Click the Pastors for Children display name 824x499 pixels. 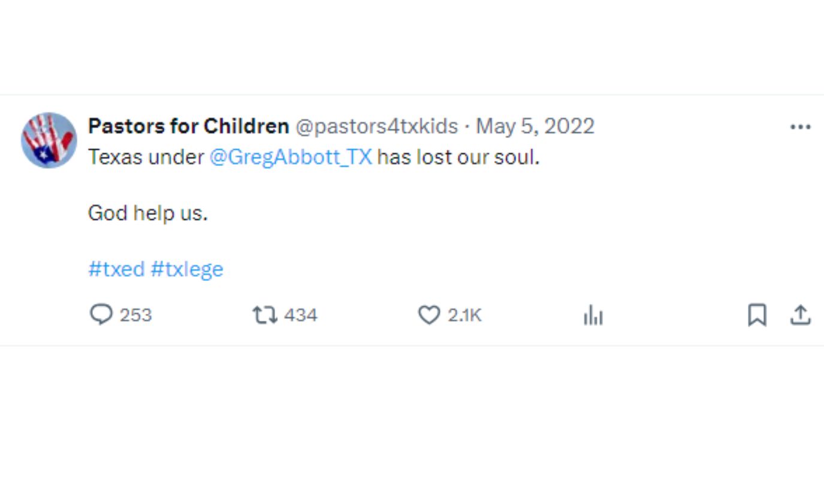point(188,126)
